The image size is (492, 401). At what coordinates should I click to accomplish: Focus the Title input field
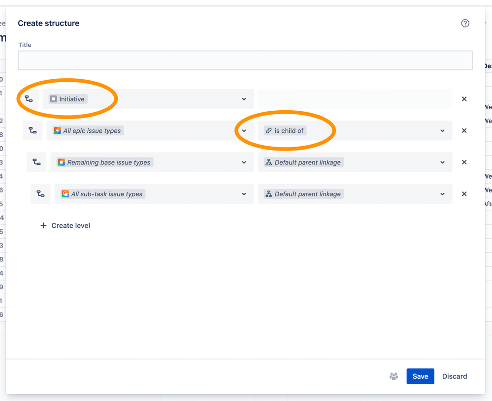tap(245, 60)
